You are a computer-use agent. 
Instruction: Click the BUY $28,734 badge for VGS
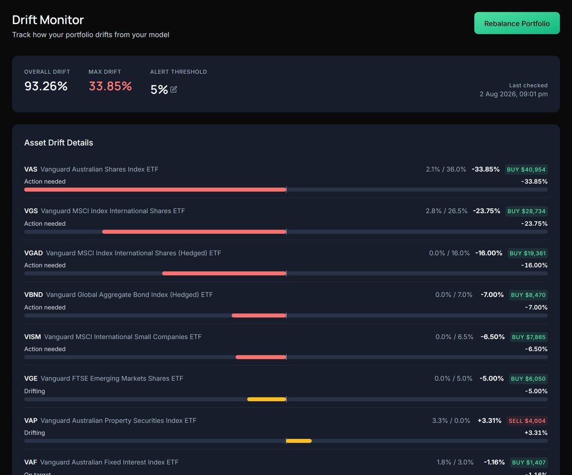pyautogui.click(x=527, y=211)
